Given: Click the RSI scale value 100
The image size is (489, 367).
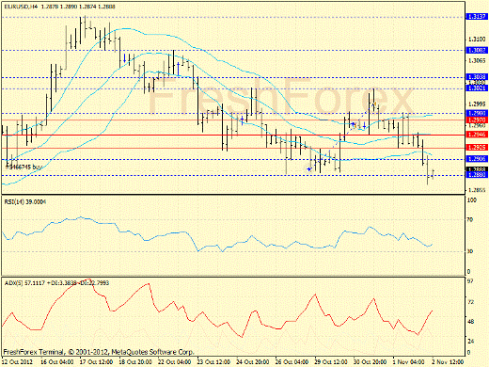Looking at the screenshot, I should click(472, 200).
